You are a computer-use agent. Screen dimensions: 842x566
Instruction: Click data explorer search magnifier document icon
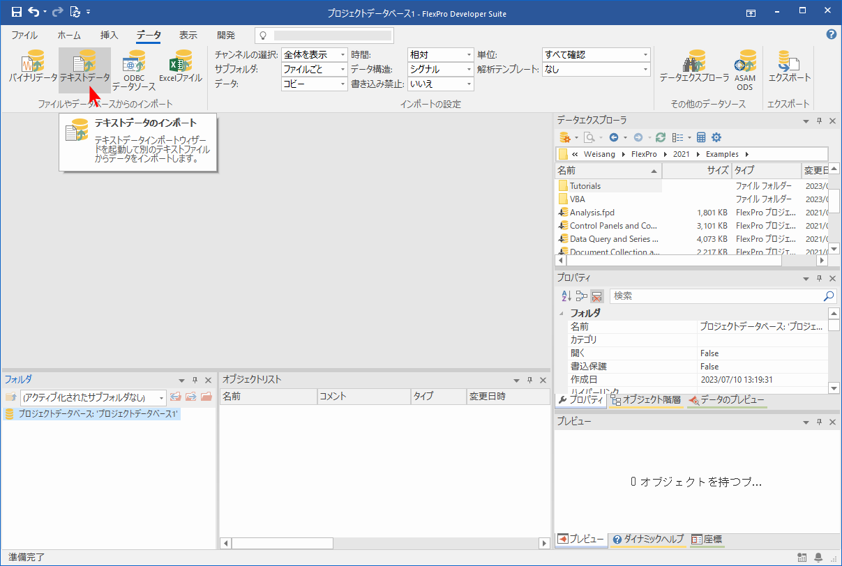coord(589,137)
